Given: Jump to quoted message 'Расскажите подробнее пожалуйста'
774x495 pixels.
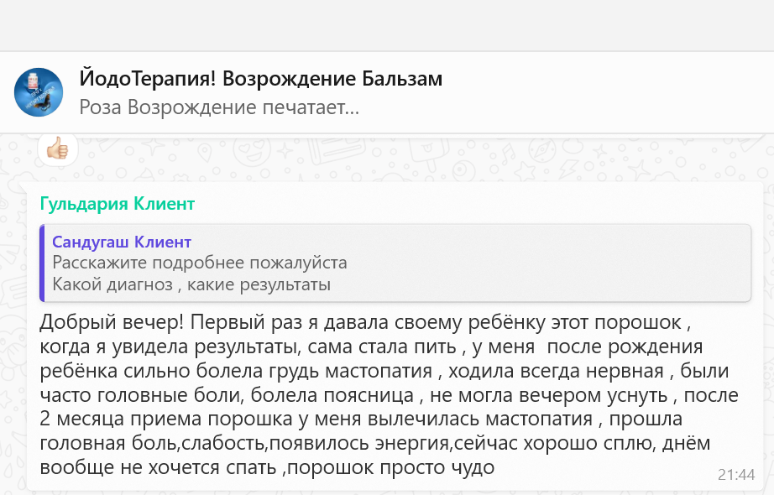Looking at the screenshot, I should pos(200,263).
